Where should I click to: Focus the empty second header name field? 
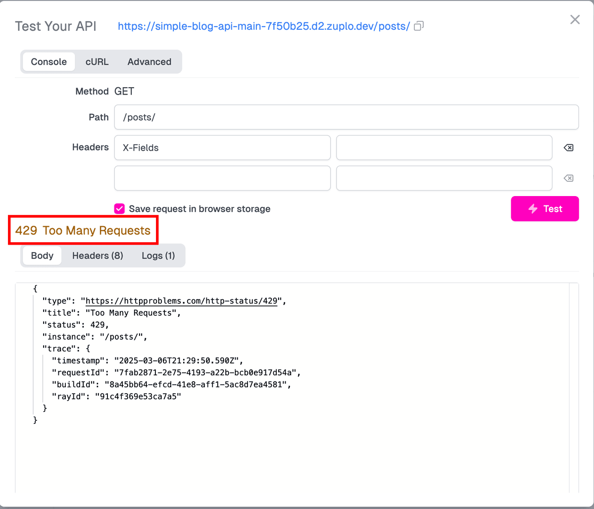222,178
